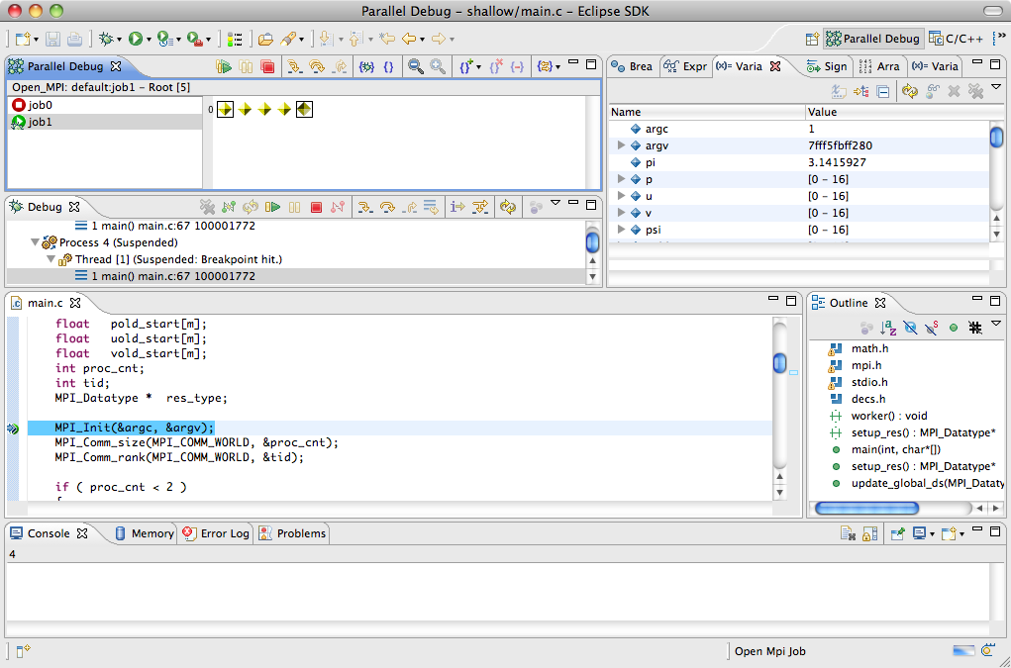Click the red Terminate square in Debug view

tap(316, 207)
